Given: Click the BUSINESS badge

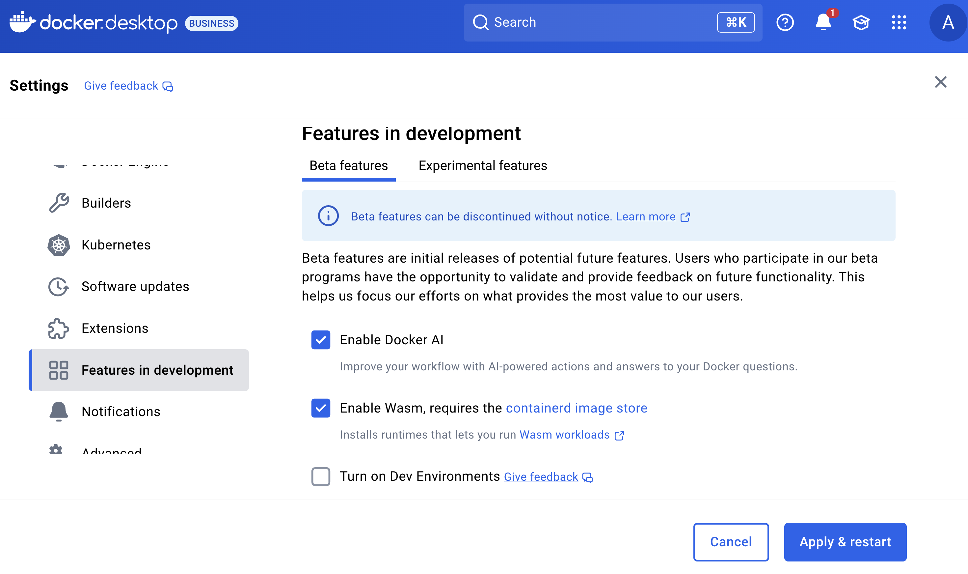Looking at the screenshot, I should 211,23.
